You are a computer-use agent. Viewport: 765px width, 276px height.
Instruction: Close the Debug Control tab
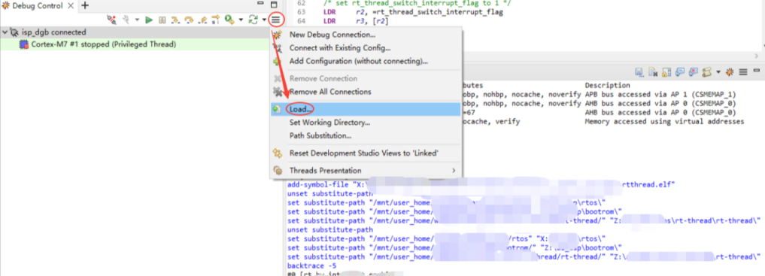pyautogui.click(x=70, y=6)
